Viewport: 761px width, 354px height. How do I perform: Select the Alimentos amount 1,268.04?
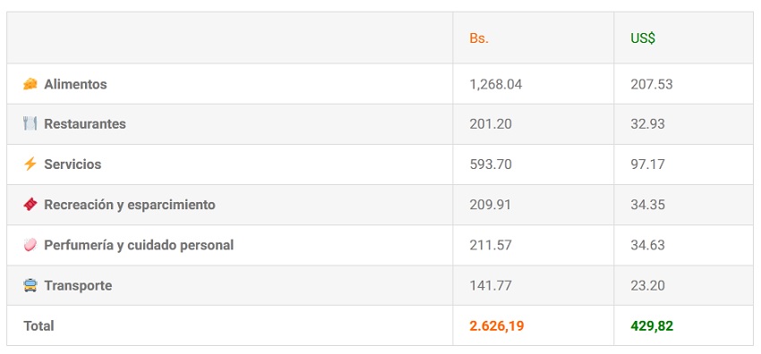(495, 84)
